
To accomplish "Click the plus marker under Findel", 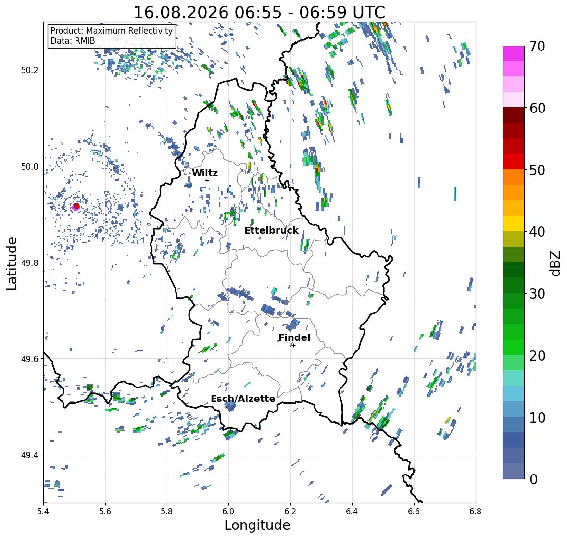I will click(x=293, y=346).
